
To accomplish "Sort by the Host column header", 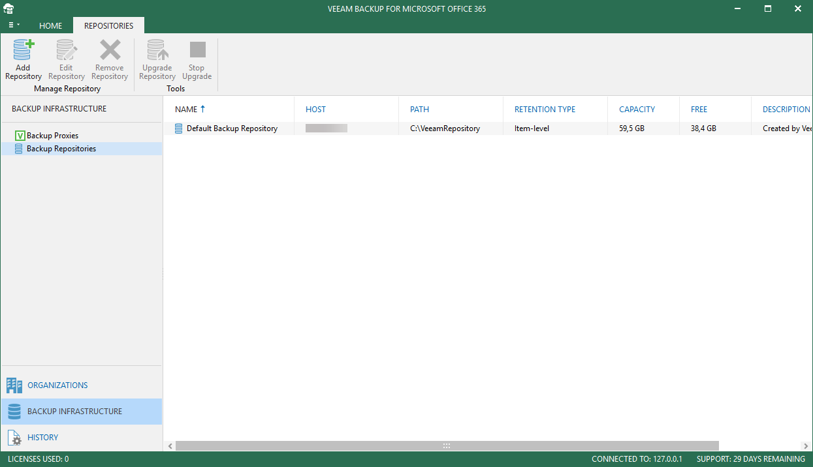I will (347, 110).
